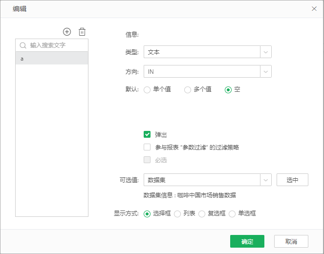Select the 空 default radio option
The width and height of the screenshot is (324, 254).
coord(228,90)
